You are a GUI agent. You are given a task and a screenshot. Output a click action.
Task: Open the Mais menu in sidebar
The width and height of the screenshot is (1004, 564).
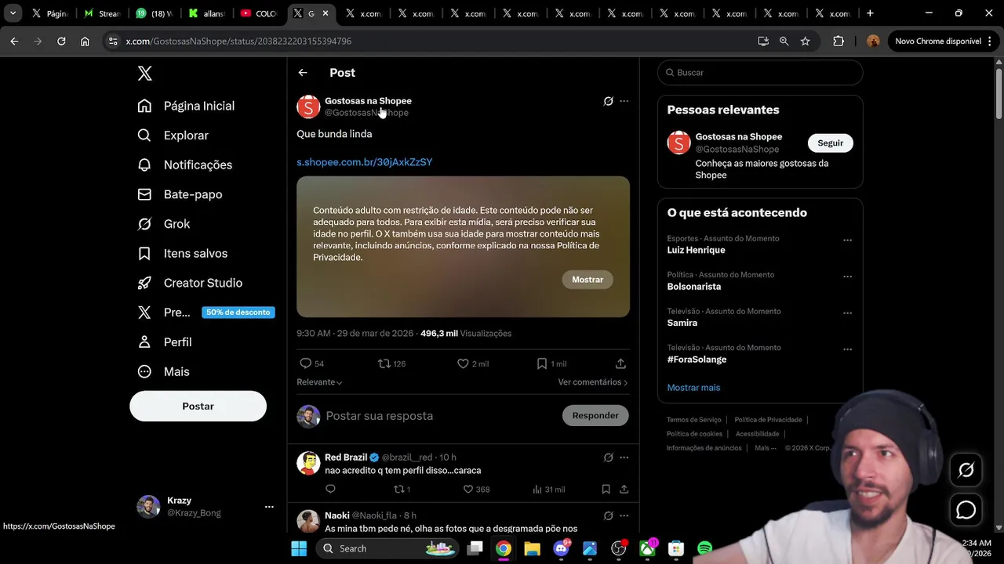coord(164,371)
